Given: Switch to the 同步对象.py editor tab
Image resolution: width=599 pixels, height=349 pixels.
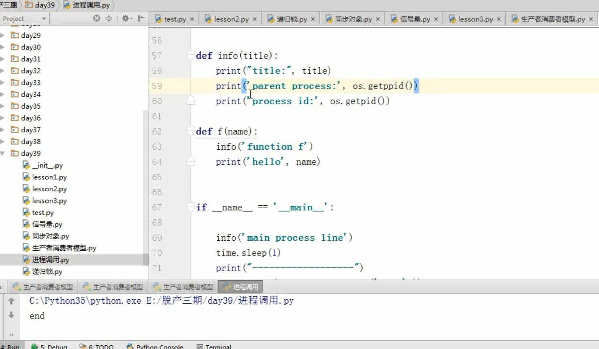Looking at the screenshot, I should pos(353,19).
